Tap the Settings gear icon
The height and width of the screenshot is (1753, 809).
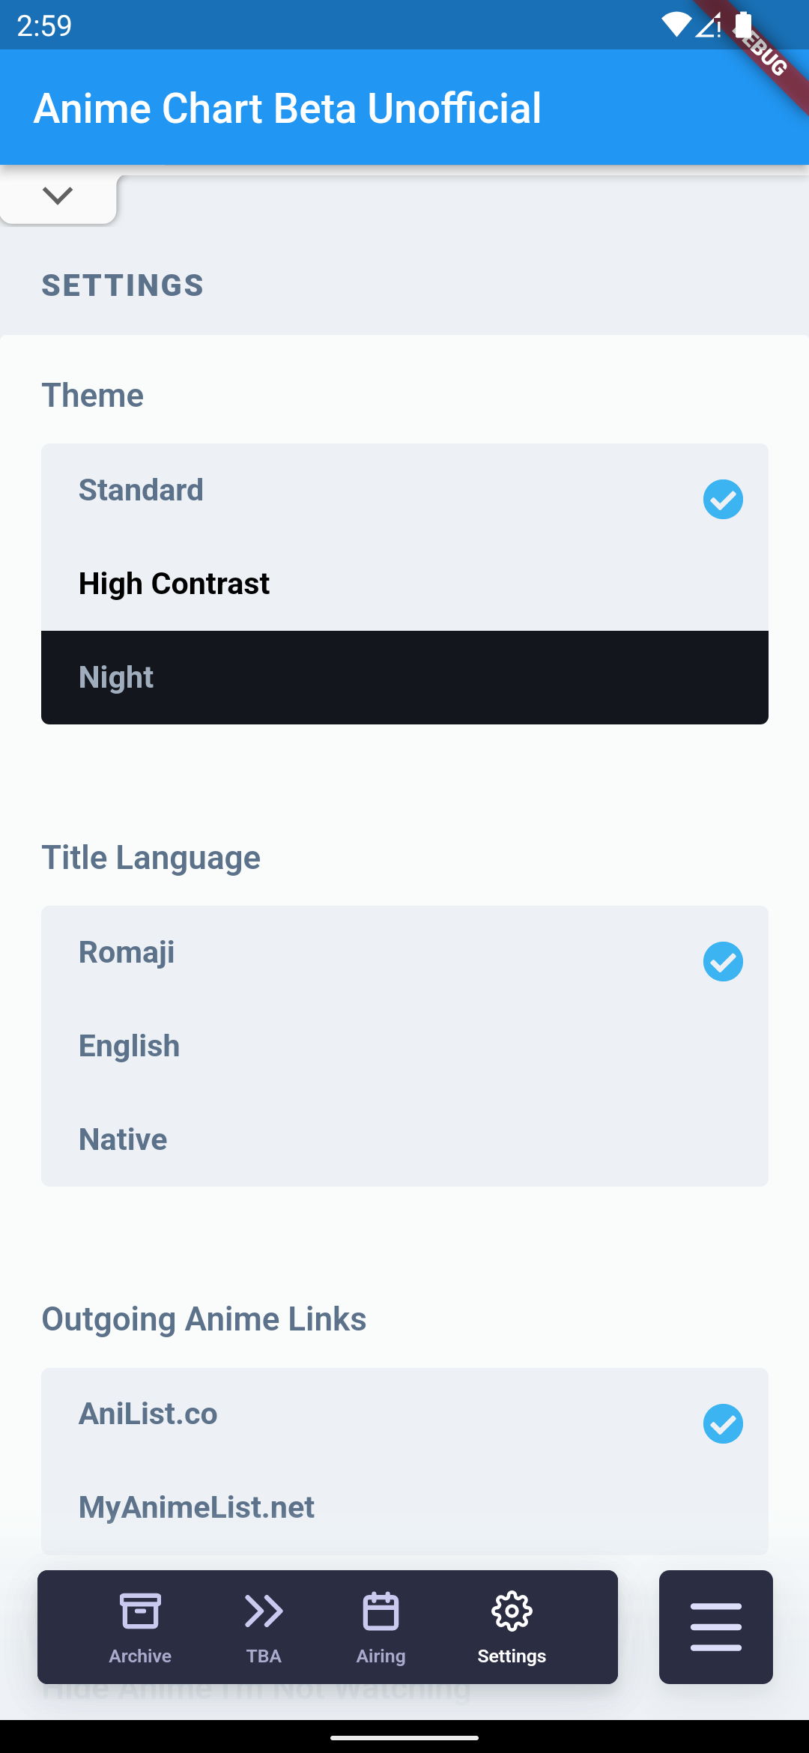(x=512, y=1611)
